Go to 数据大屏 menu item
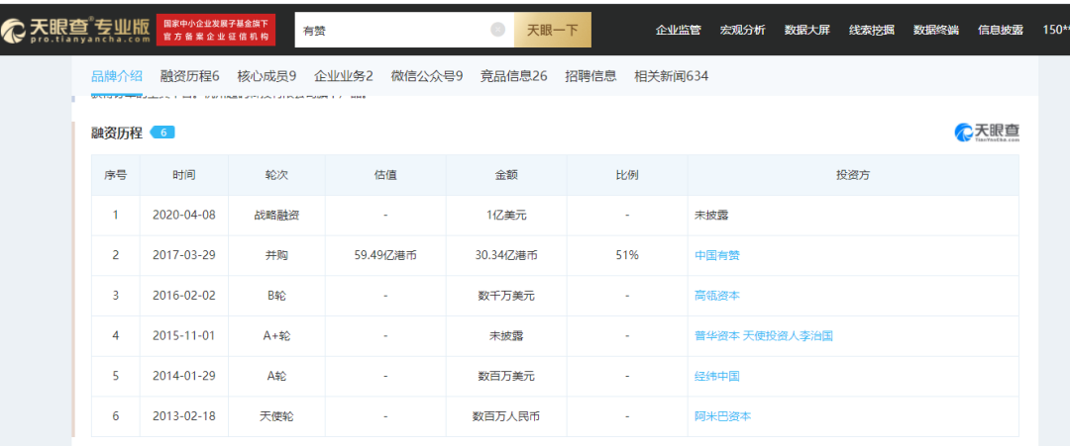This screenshot has height=446, width=1070. [806, 30]
